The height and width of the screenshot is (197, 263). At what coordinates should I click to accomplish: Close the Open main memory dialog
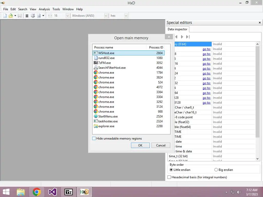coord(169,37)
